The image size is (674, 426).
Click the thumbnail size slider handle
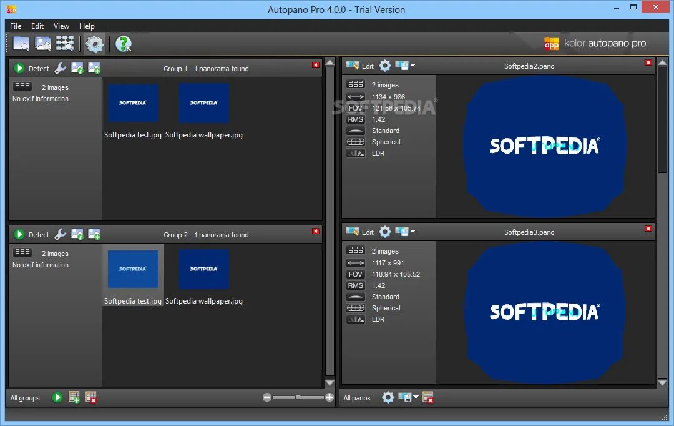click(298, 398)
